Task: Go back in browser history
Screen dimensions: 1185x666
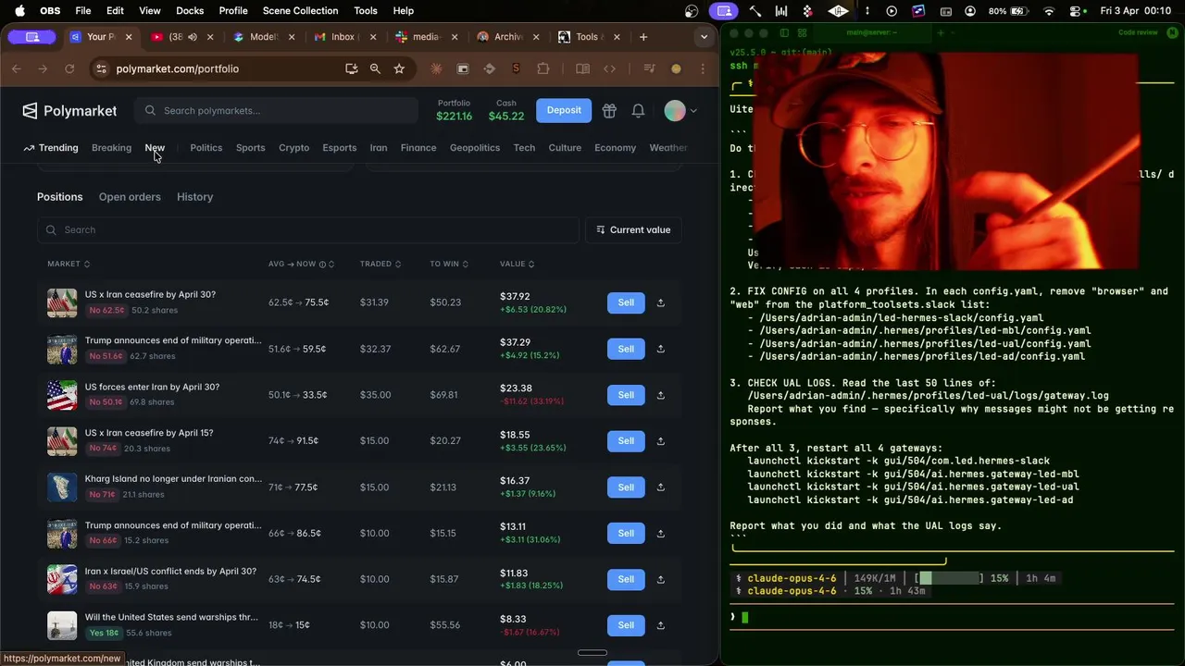Action: [17, 68]
